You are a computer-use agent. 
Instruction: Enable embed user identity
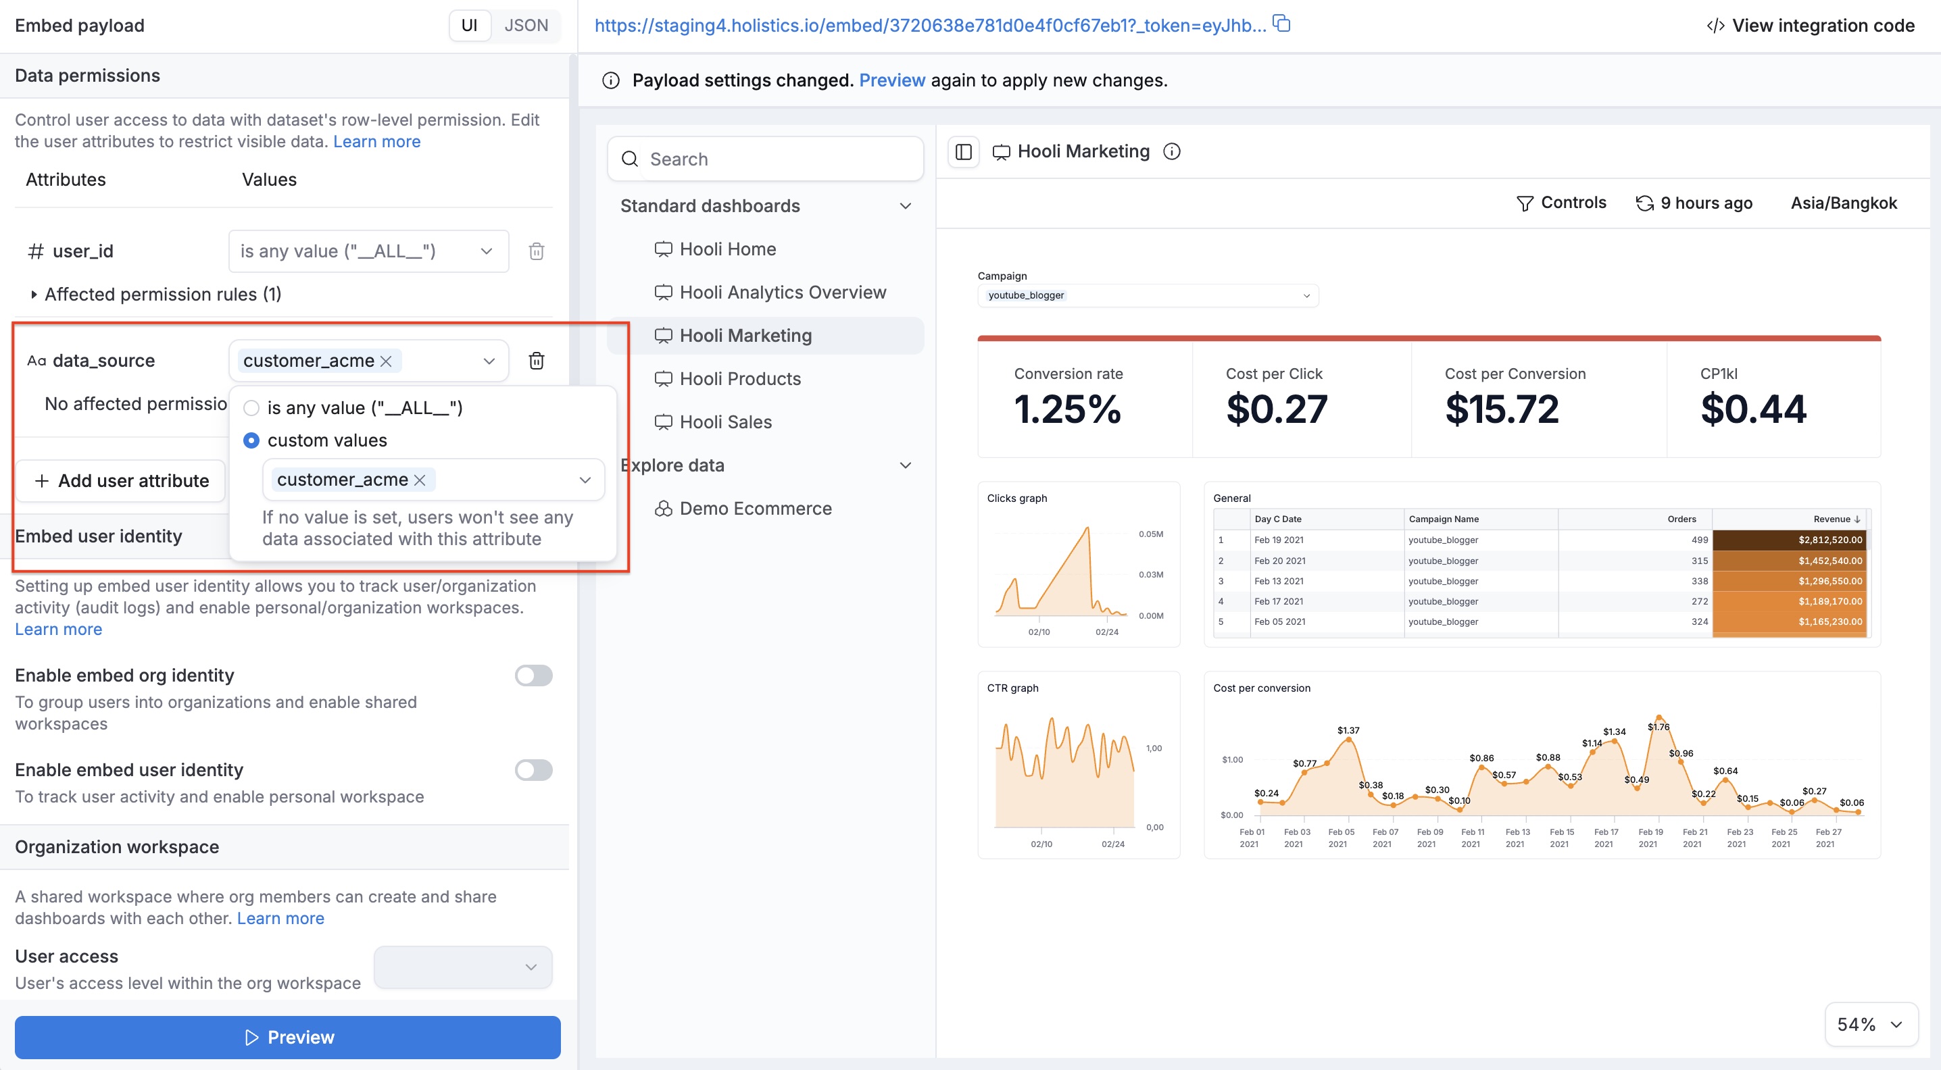[x=533, y=769]
